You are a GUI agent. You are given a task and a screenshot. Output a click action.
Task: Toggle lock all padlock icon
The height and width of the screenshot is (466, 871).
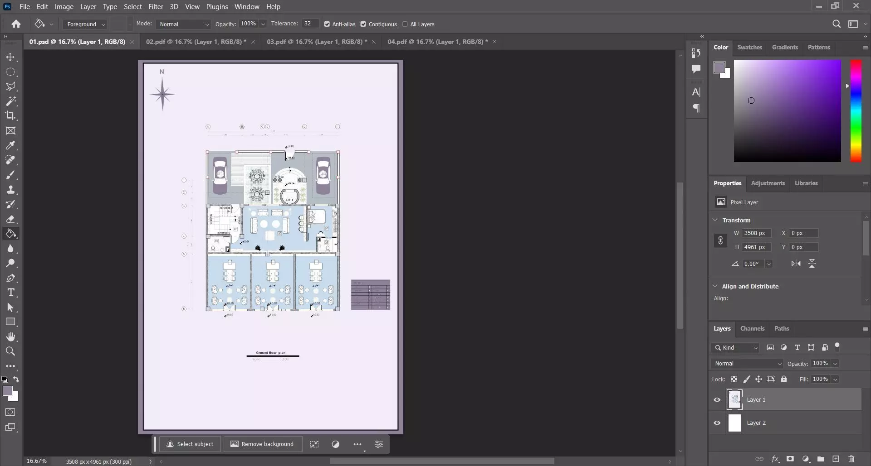click(x=783, y=379)
